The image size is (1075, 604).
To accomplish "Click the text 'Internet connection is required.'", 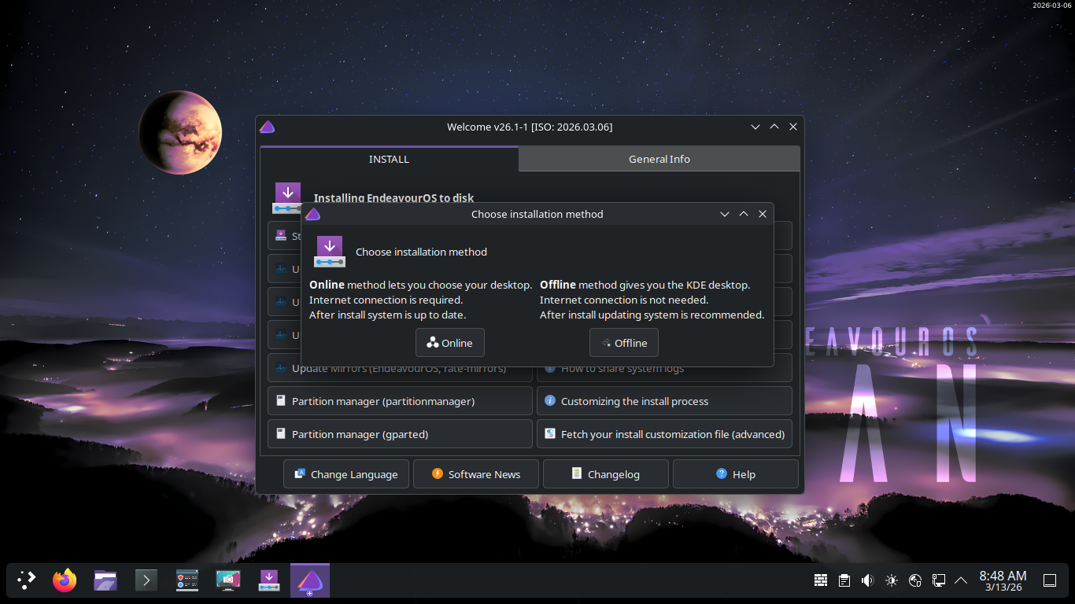I will tap(386, 300).
